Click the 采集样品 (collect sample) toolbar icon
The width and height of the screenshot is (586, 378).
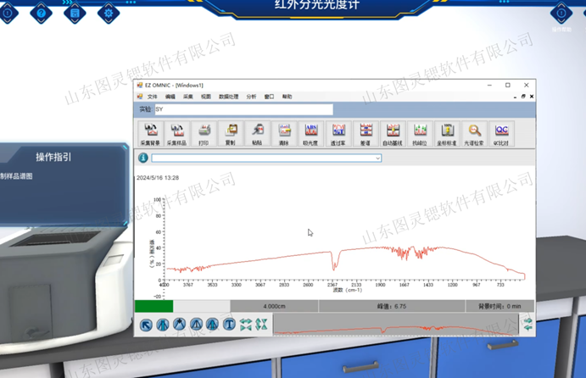pyautogui.click(x=176, y=133)
